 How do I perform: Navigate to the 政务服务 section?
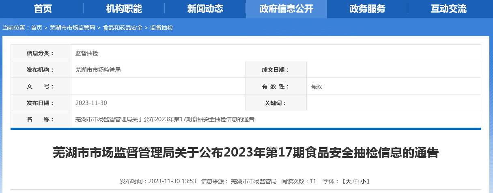pos(367,9)
